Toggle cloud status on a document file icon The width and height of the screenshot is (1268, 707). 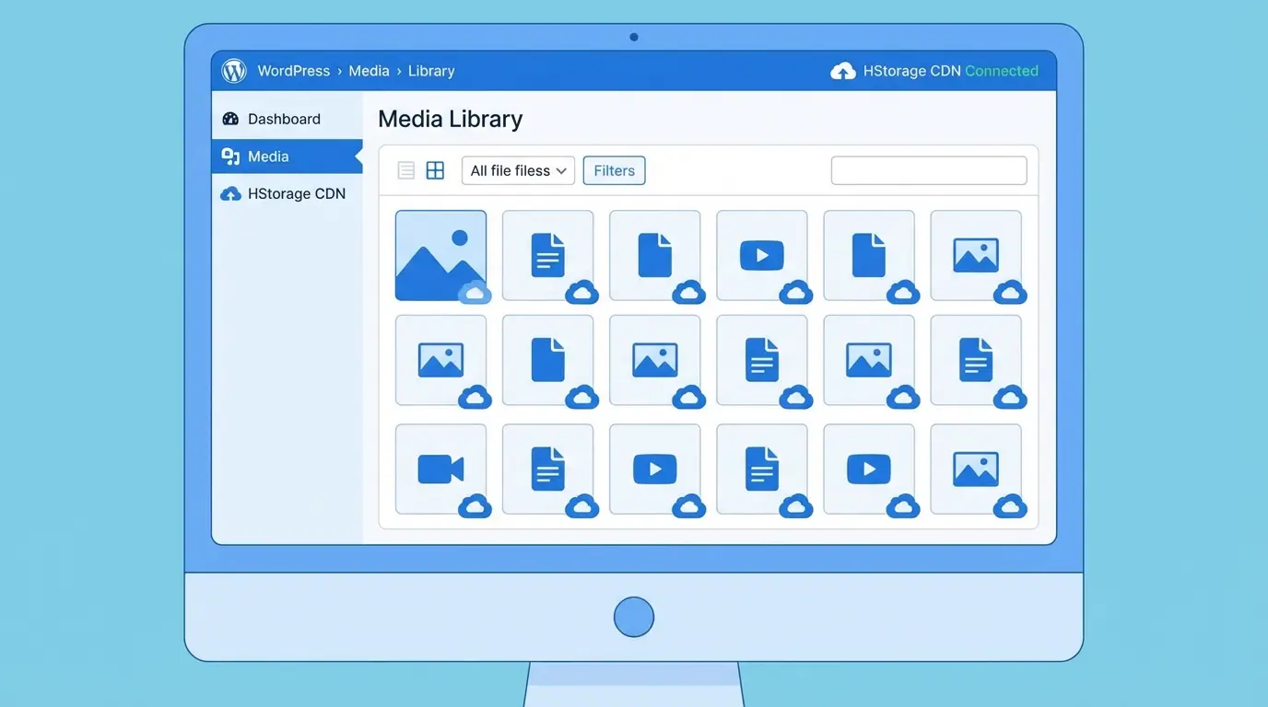581,294
